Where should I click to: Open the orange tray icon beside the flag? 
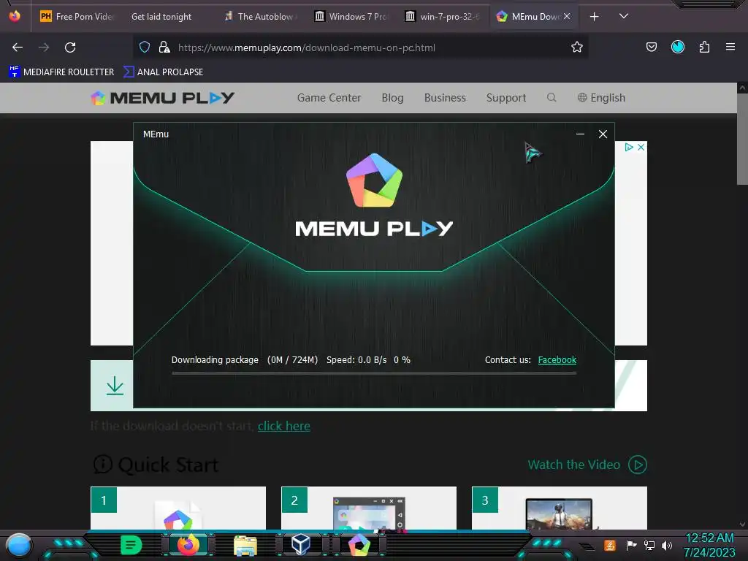click(610, 545)
